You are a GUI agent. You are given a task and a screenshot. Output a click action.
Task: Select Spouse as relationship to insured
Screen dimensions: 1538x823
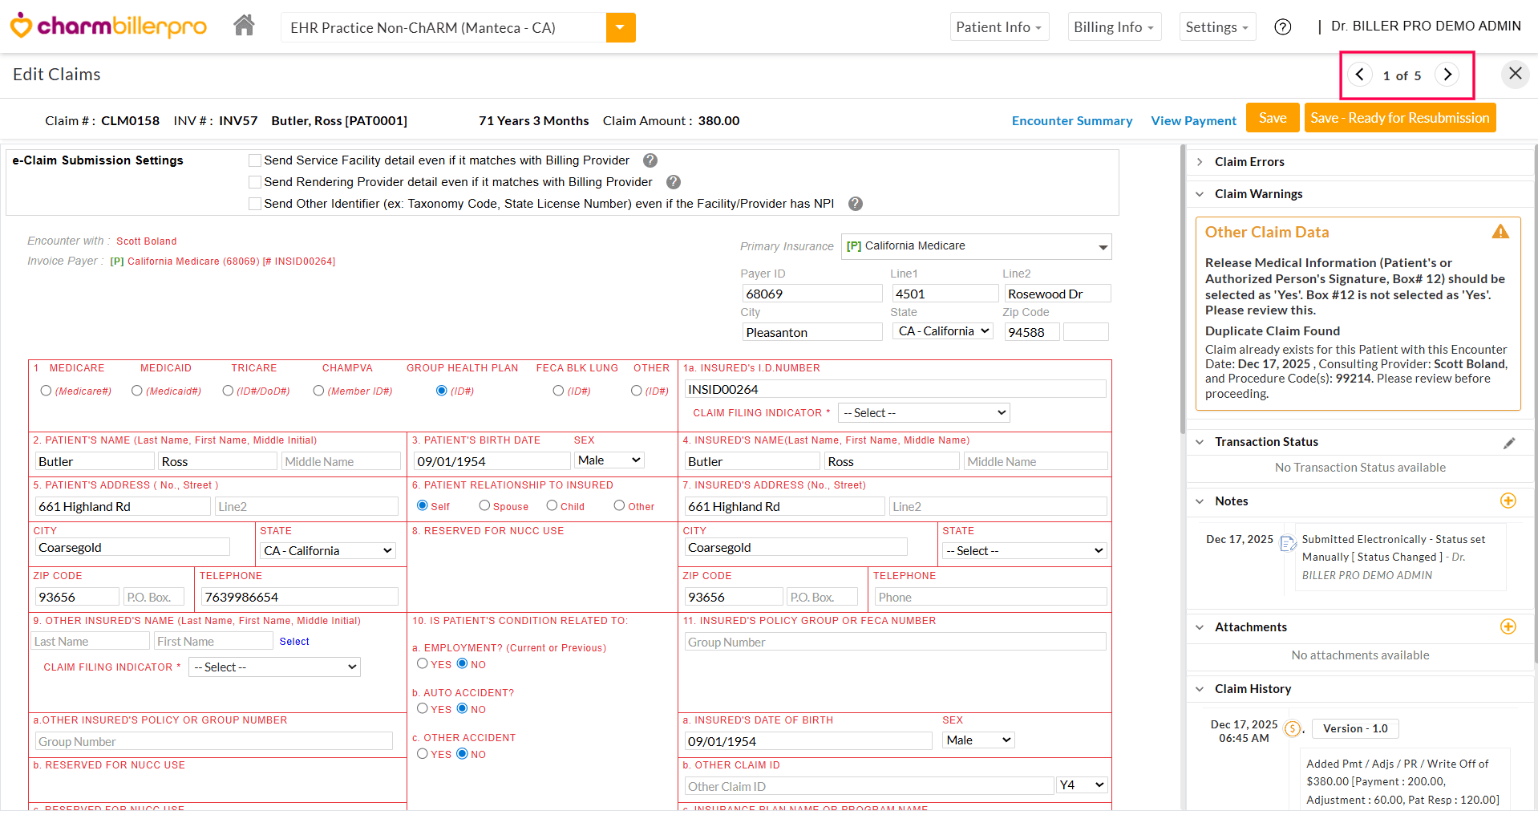coord(484,505)
